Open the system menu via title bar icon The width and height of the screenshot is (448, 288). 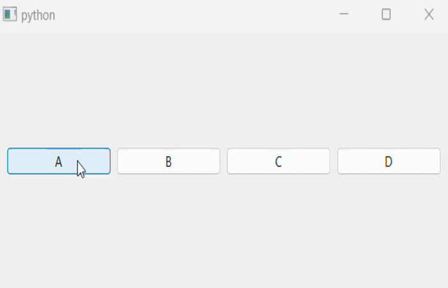point(10,14)
